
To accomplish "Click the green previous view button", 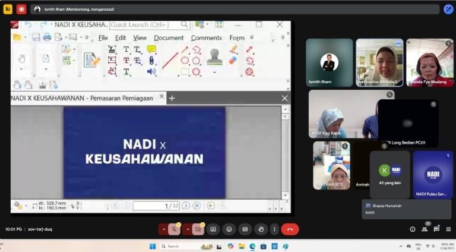I will [x=211, y=206].
